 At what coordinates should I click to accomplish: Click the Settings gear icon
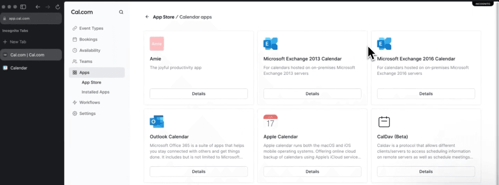pyautogui.click(x=75, y=113)
